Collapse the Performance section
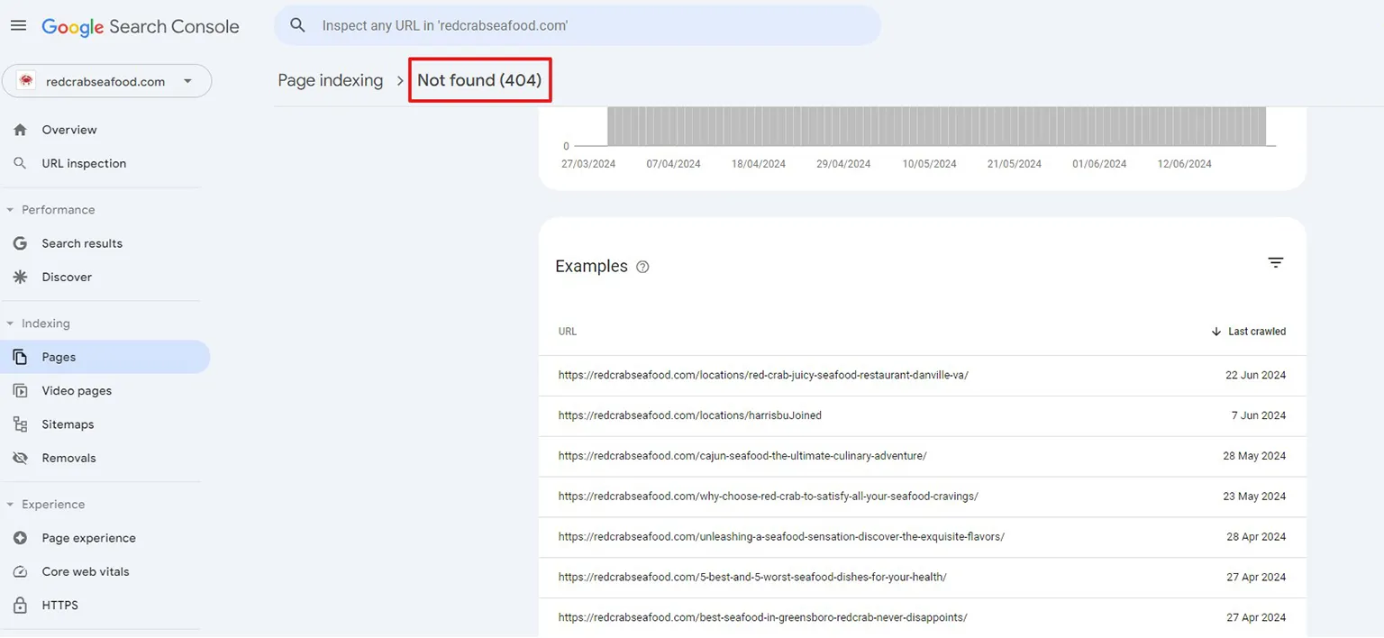 [x=9, y=209]
